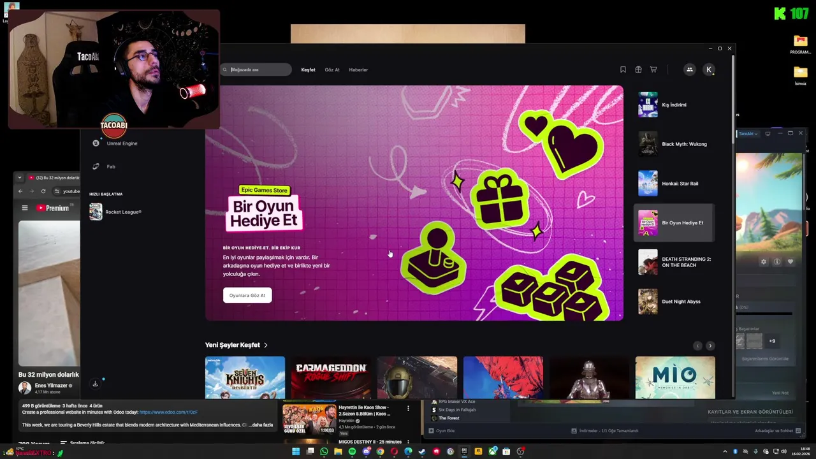Open the Windows Start button

(x=296, y=451)
